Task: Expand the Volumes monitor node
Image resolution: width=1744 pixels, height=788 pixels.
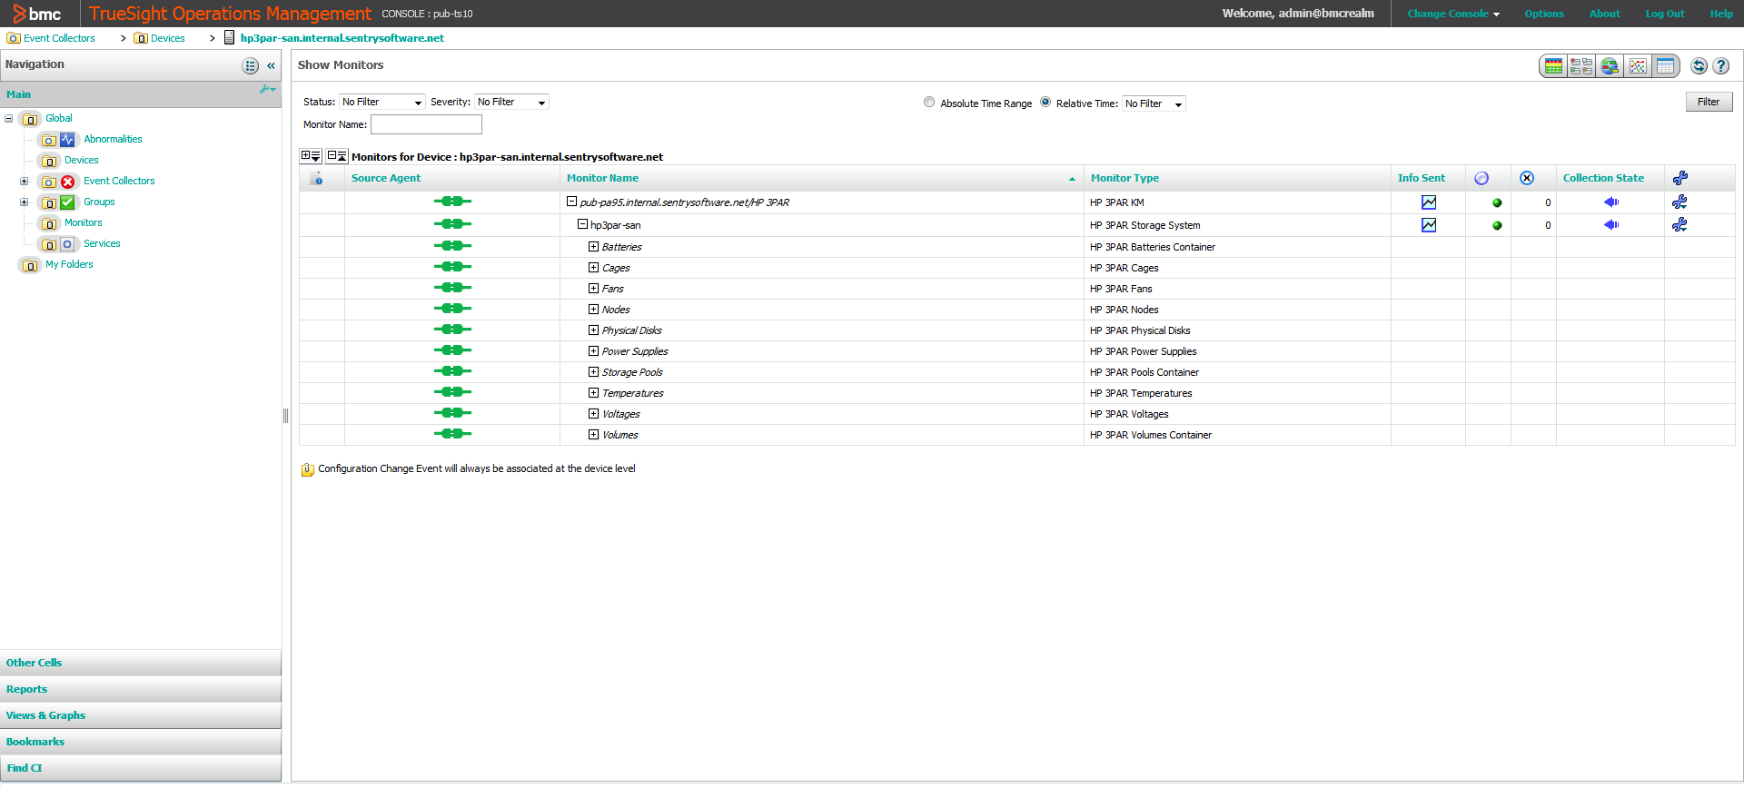Action: pos(594,435)
